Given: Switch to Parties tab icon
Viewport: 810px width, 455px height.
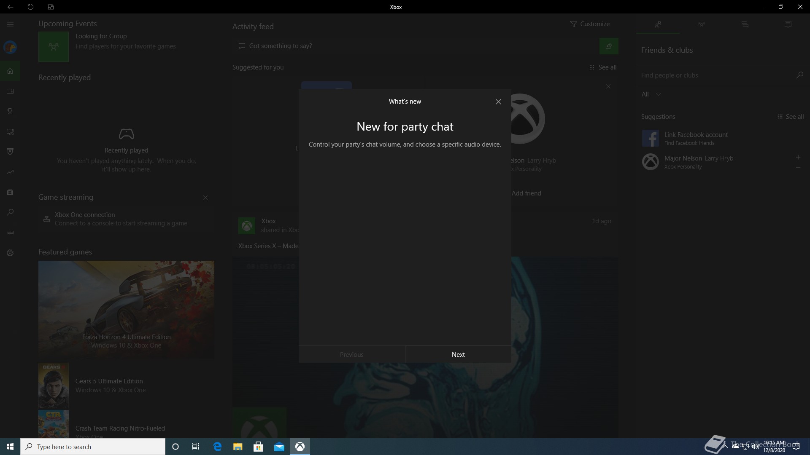Looking at the screenshot, I should pos(701,24).
